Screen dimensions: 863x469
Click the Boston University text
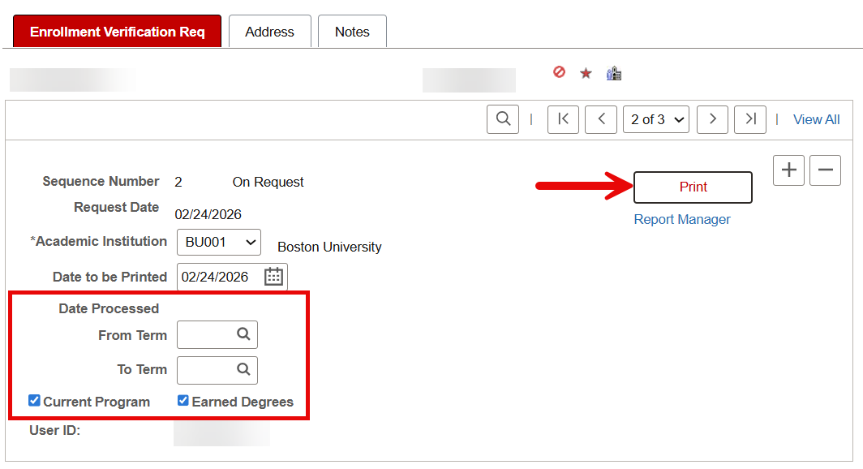(x=329, y=247)
